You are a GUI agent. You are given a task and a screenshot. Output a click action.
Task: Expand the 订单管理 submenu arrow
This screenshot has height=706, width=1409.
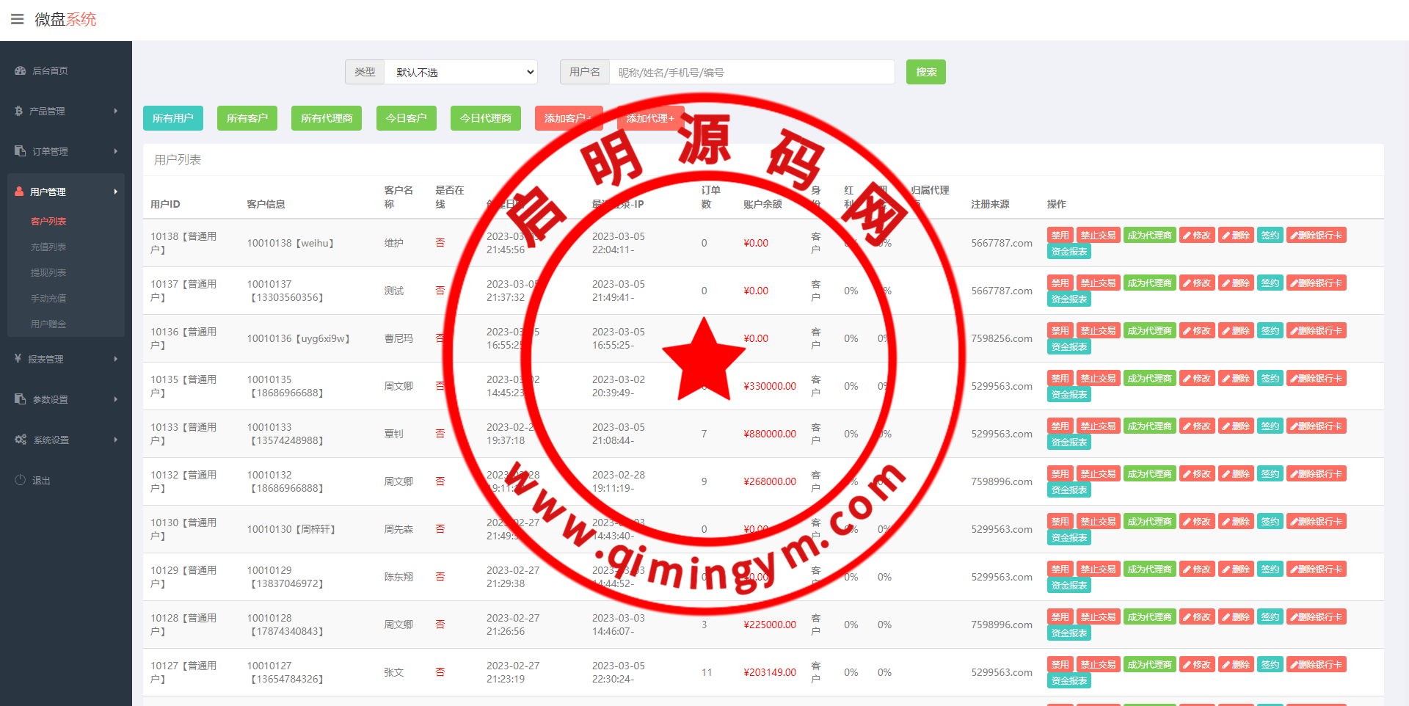click(x=116, y=151)
